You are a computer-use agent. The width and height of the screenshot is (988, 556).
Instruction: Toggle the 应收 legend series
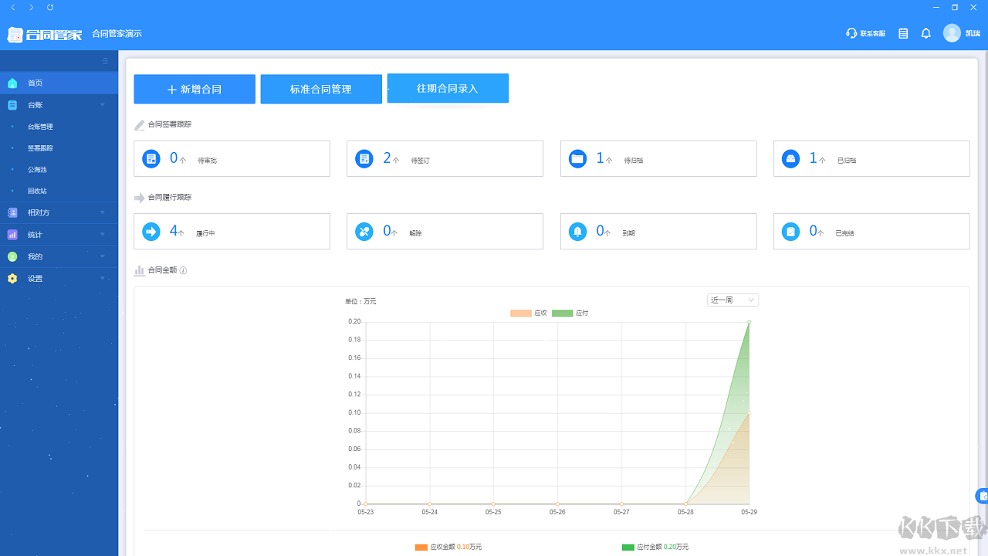529,313
